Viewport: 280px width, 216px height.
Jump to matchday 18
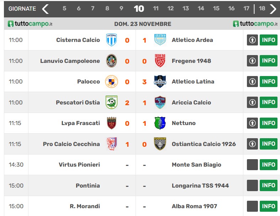[262, 9]
